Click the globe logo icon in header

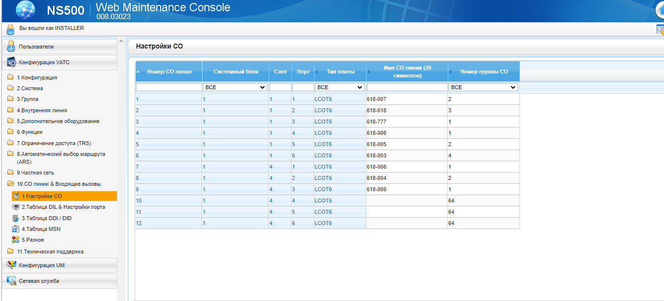(x=26, y=10)
